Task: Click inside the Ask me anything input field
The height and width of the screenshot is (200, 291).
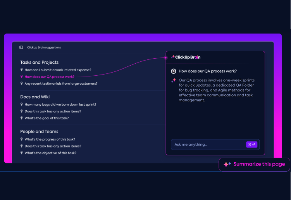Action: click(x=208, y=144)
